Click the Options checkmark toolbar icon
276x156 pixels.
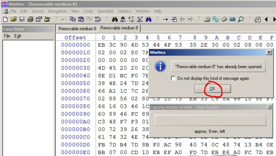tap(258, 19)
